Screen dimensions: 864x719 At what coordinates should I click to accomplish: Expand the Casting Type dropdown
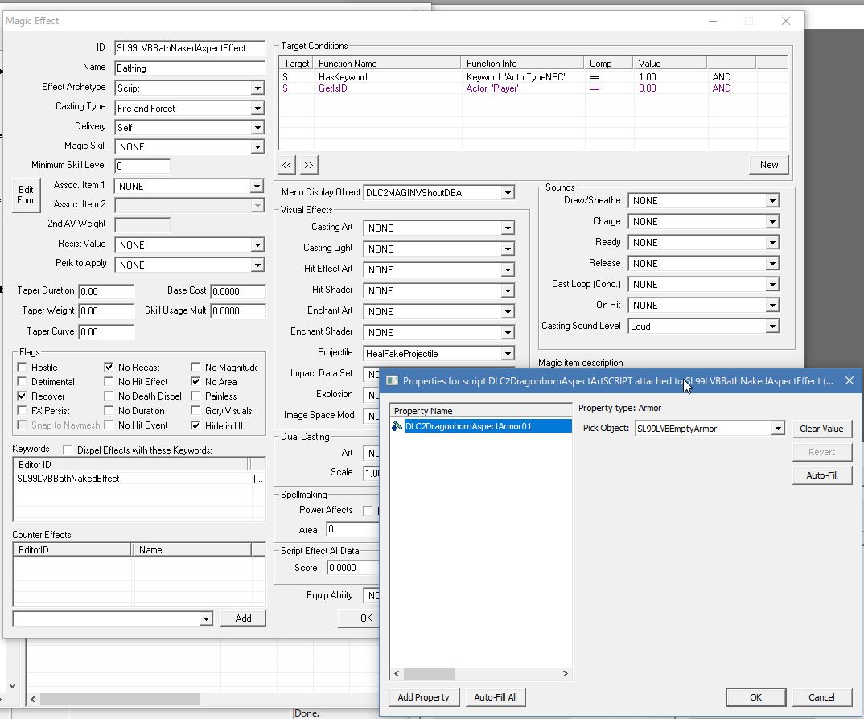257,109
